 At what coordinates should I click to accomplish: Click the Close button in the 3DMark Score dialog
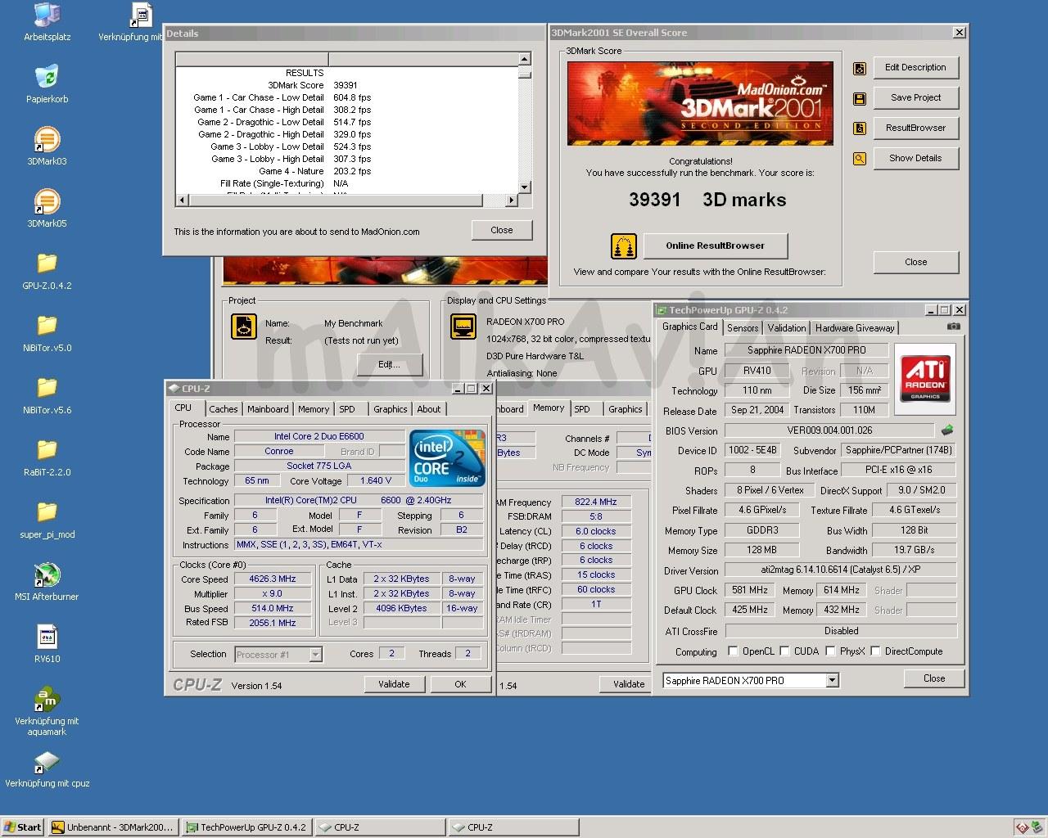click(916, 262)
